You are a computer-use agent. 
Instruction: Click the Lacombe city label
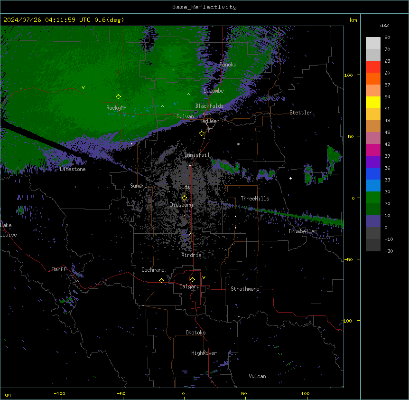point(214,91)
